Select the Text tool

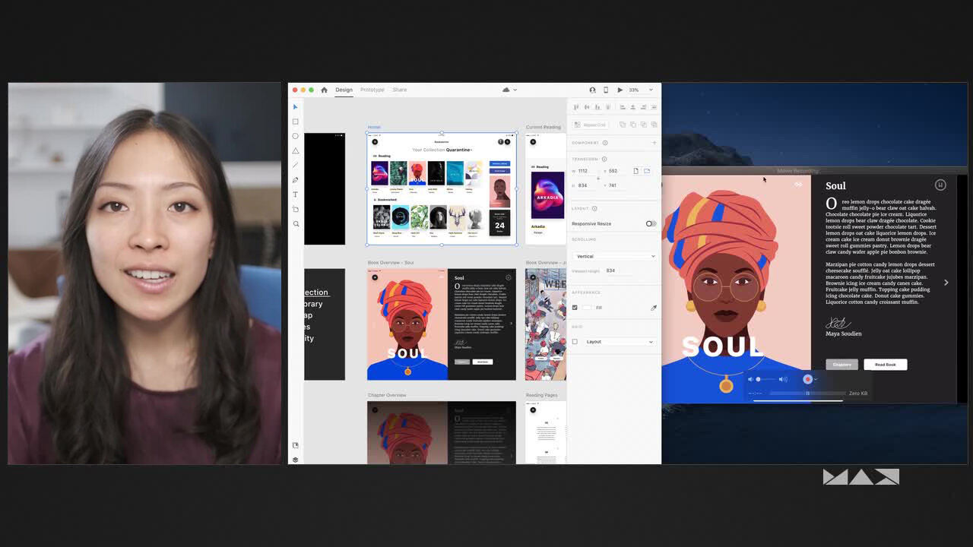296,194
